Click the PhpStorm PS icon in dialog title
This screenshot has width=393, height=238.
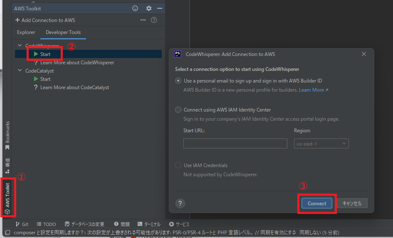point(178,54)
